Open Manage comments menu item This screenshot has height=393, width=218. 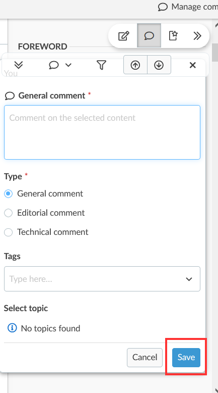(x=188, y=7)
